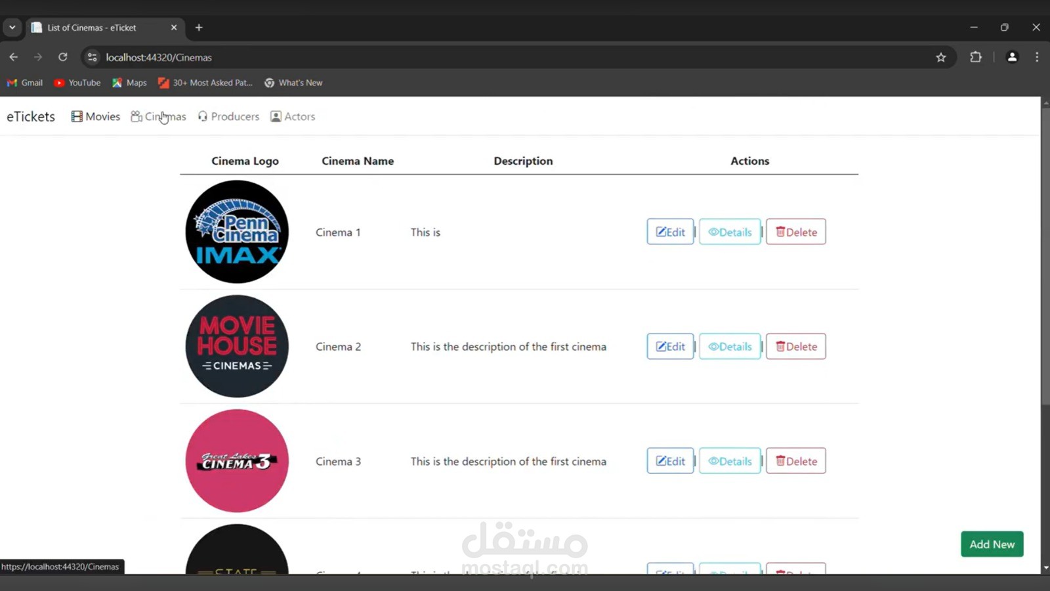This screenshot has width=1050, height=591.
Task: Open the 30+ Most Asked Pat... bookmark
Action: (x=205, y=83)
